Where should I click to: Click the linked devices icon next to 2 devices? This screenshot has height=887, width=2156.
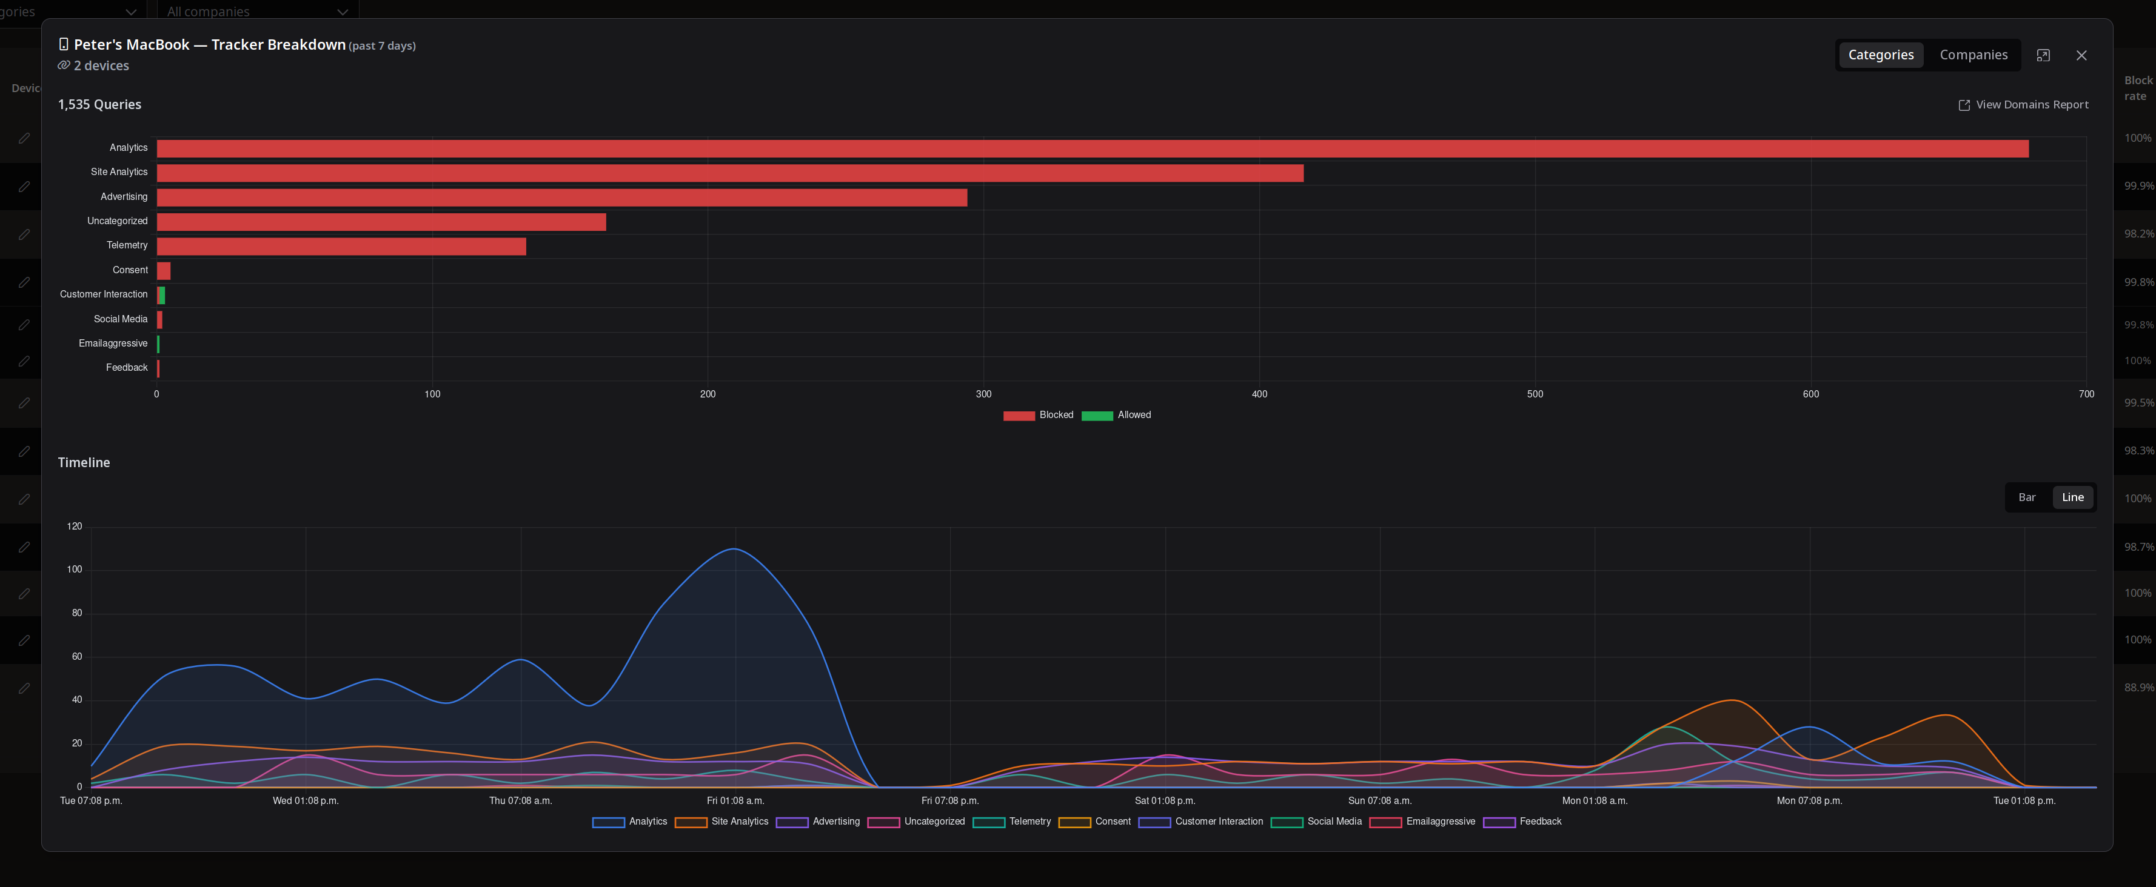(64, 65)
